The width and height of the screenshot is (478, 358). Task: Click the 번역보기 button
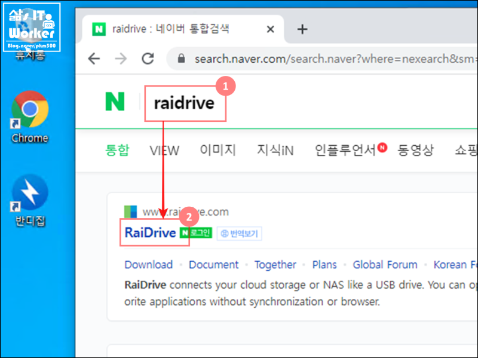[x=240, y=234]
